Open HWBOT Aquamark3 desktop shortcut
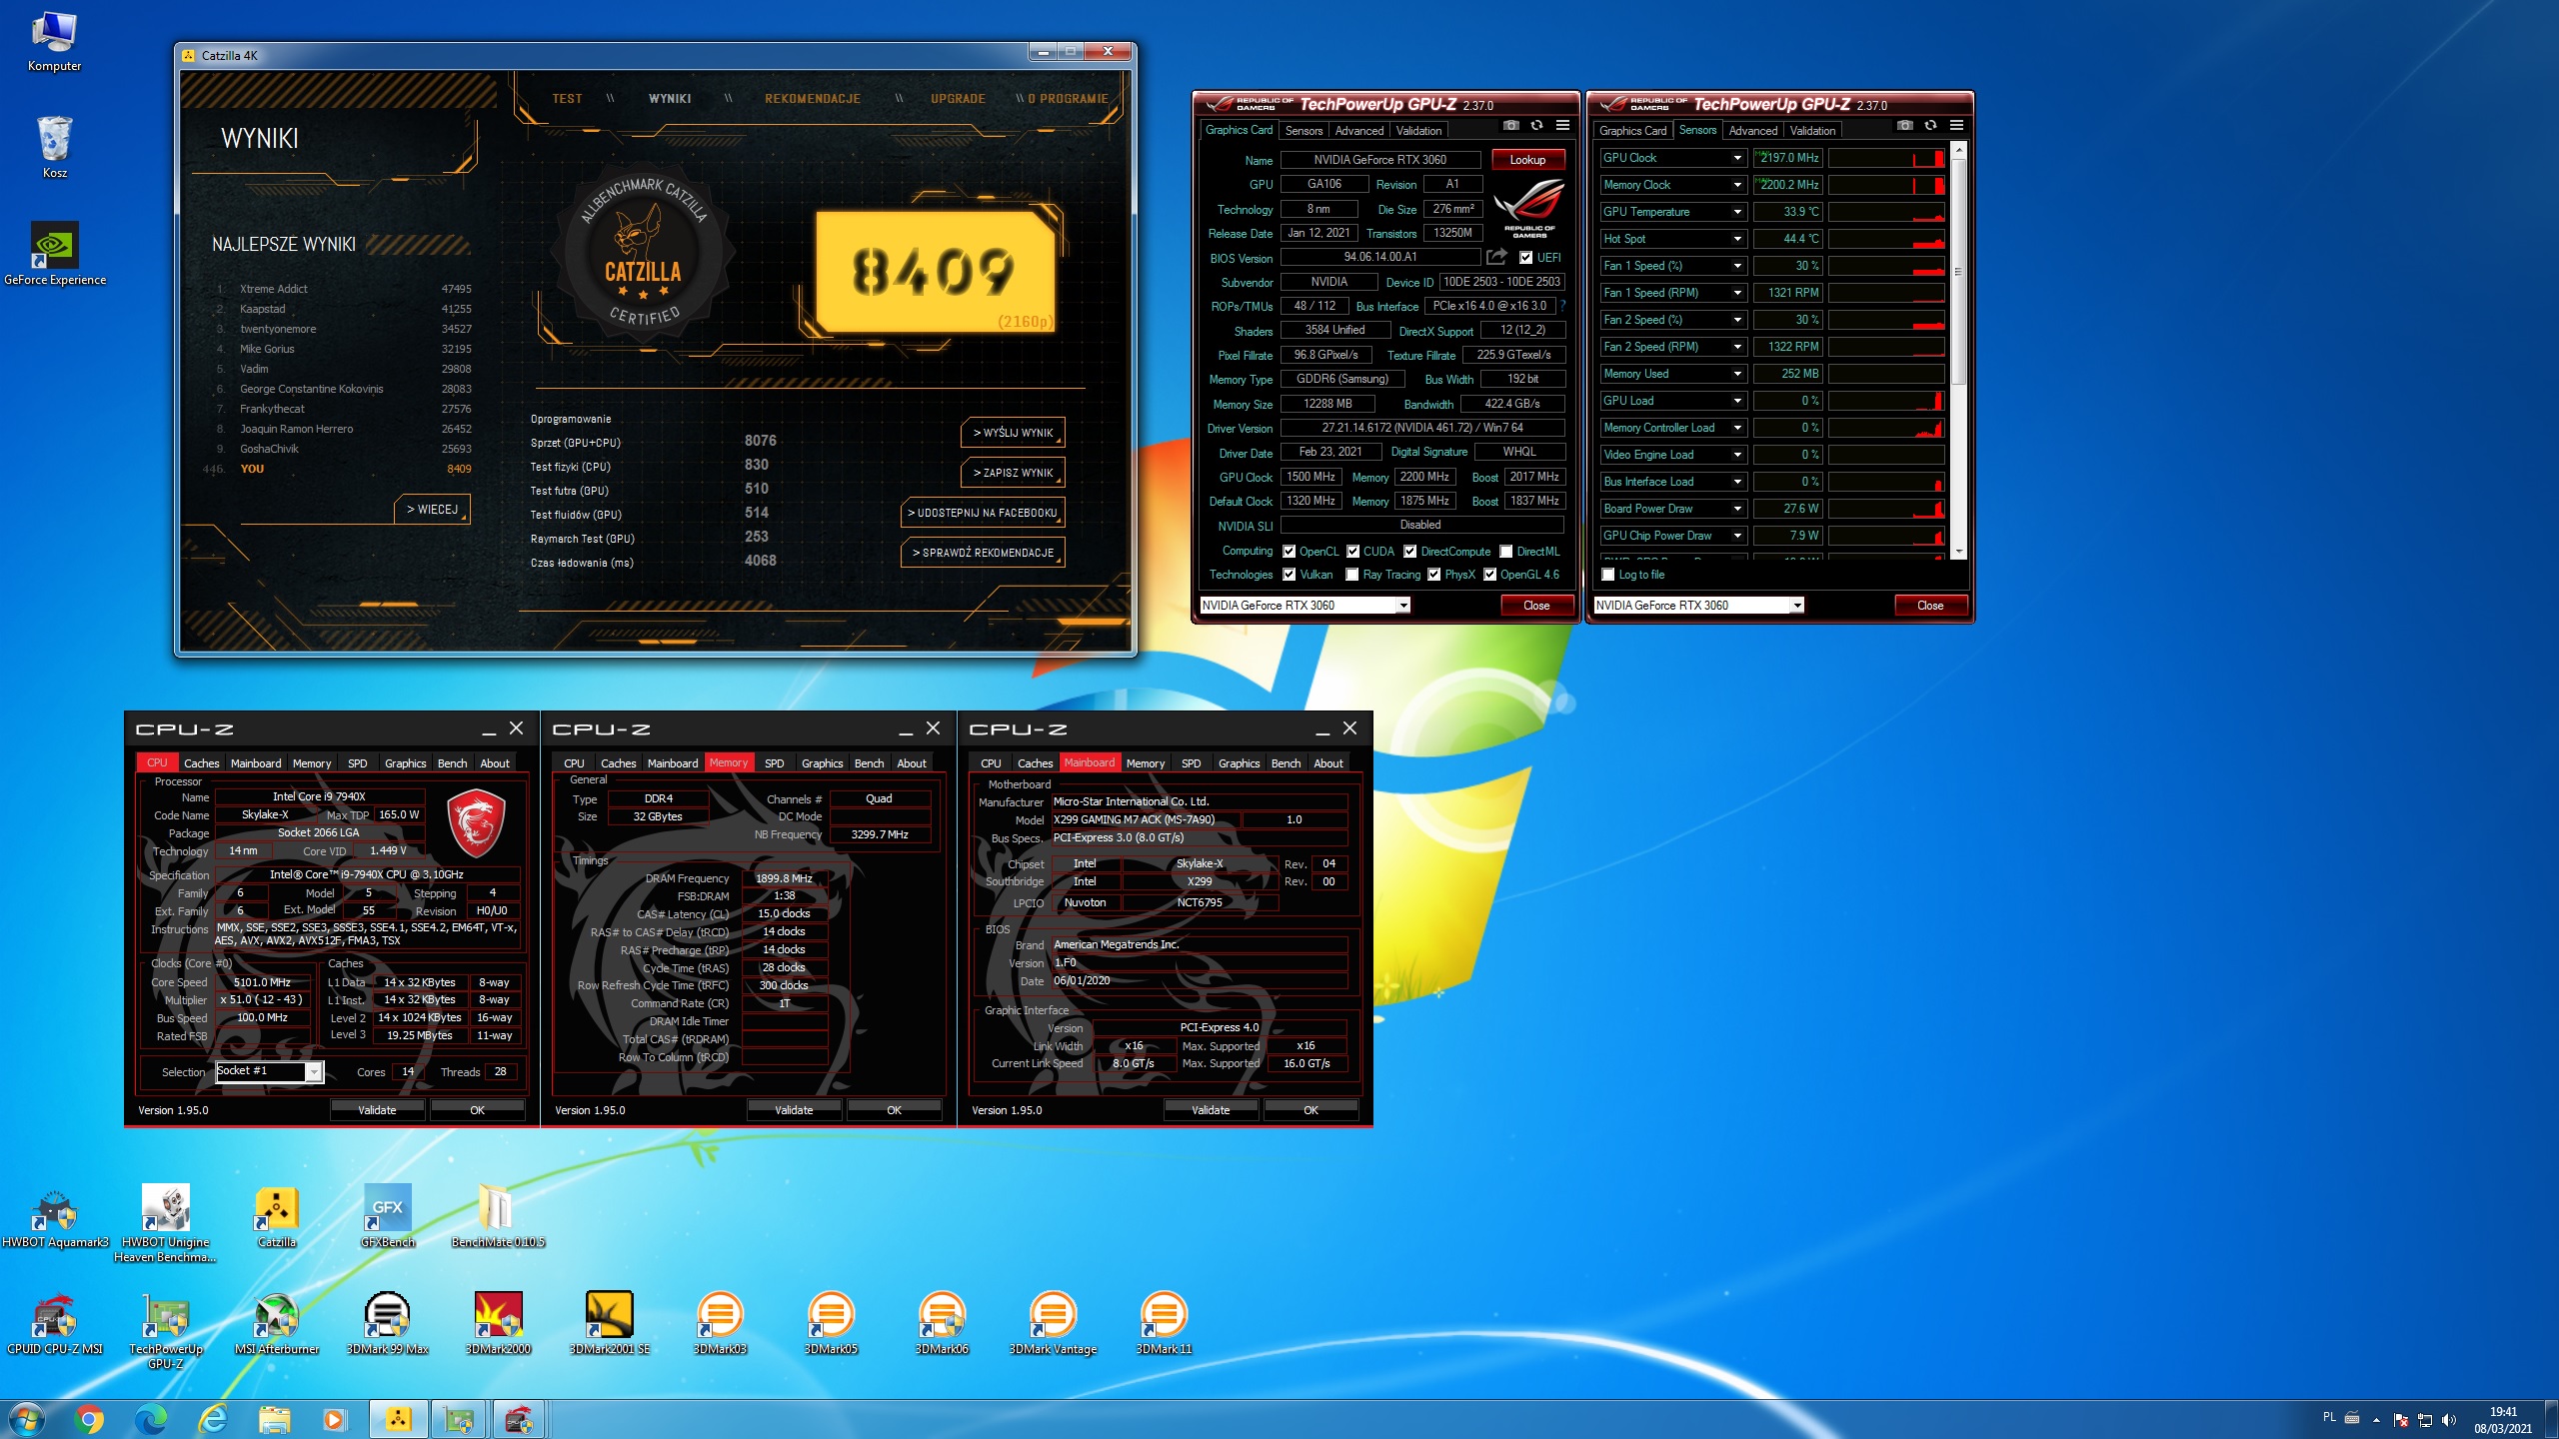 point(54,1217)
